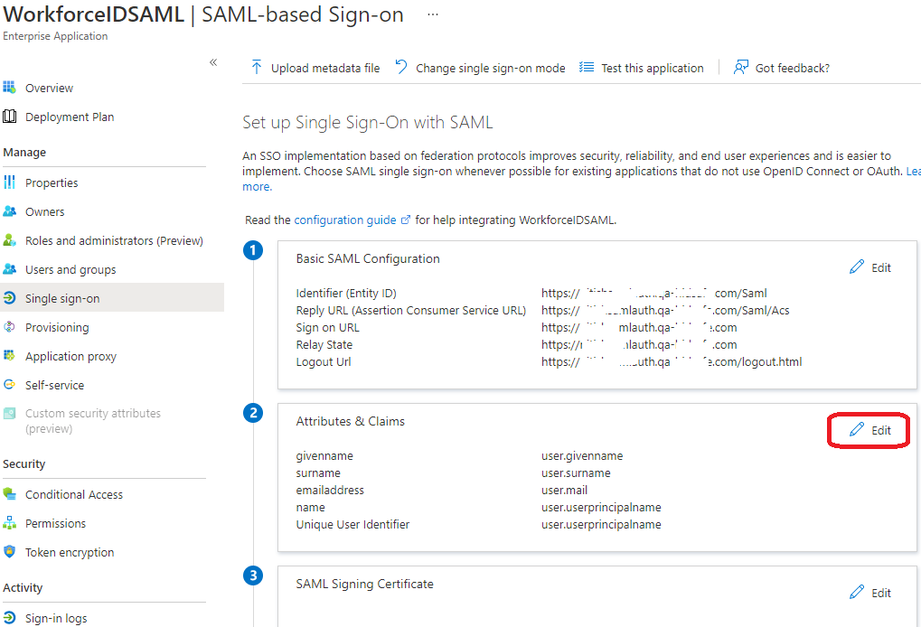
Task: Click the 'more.' link in the SSO description
Action: point(258,187)
